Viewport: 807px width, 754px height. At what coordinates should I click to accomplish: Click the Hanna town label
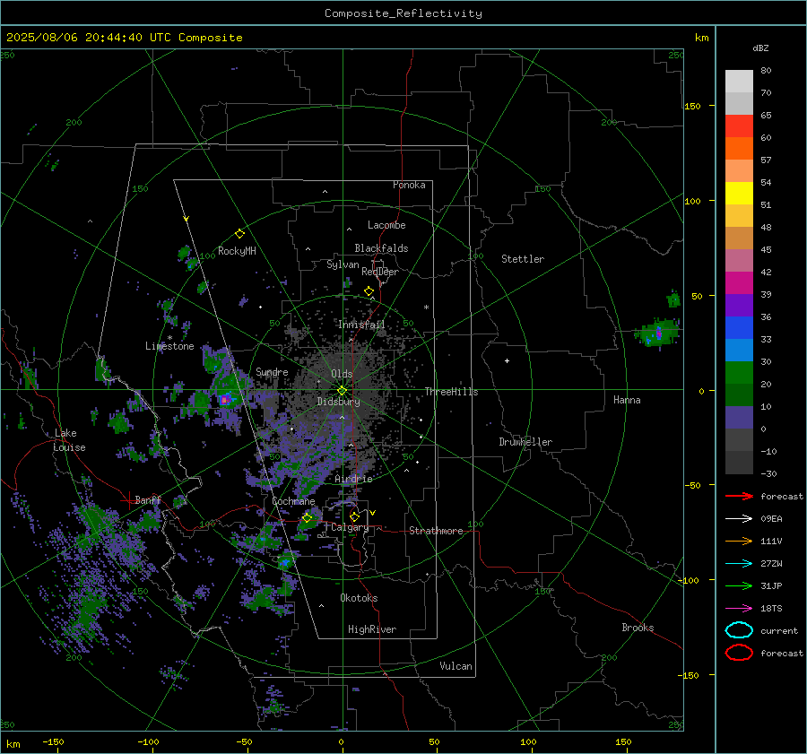pyautogui.click(x=627, y=400)
